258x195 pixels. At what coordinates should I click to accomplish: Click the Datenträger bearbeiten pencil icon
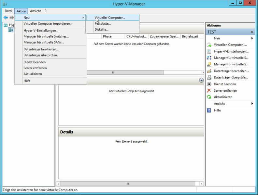209,71
